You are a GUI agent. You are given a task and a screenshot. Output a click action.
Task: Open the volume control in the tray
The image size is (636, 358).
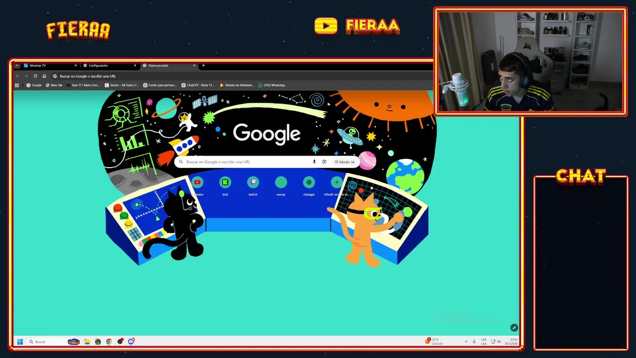(x=499, y=342)
